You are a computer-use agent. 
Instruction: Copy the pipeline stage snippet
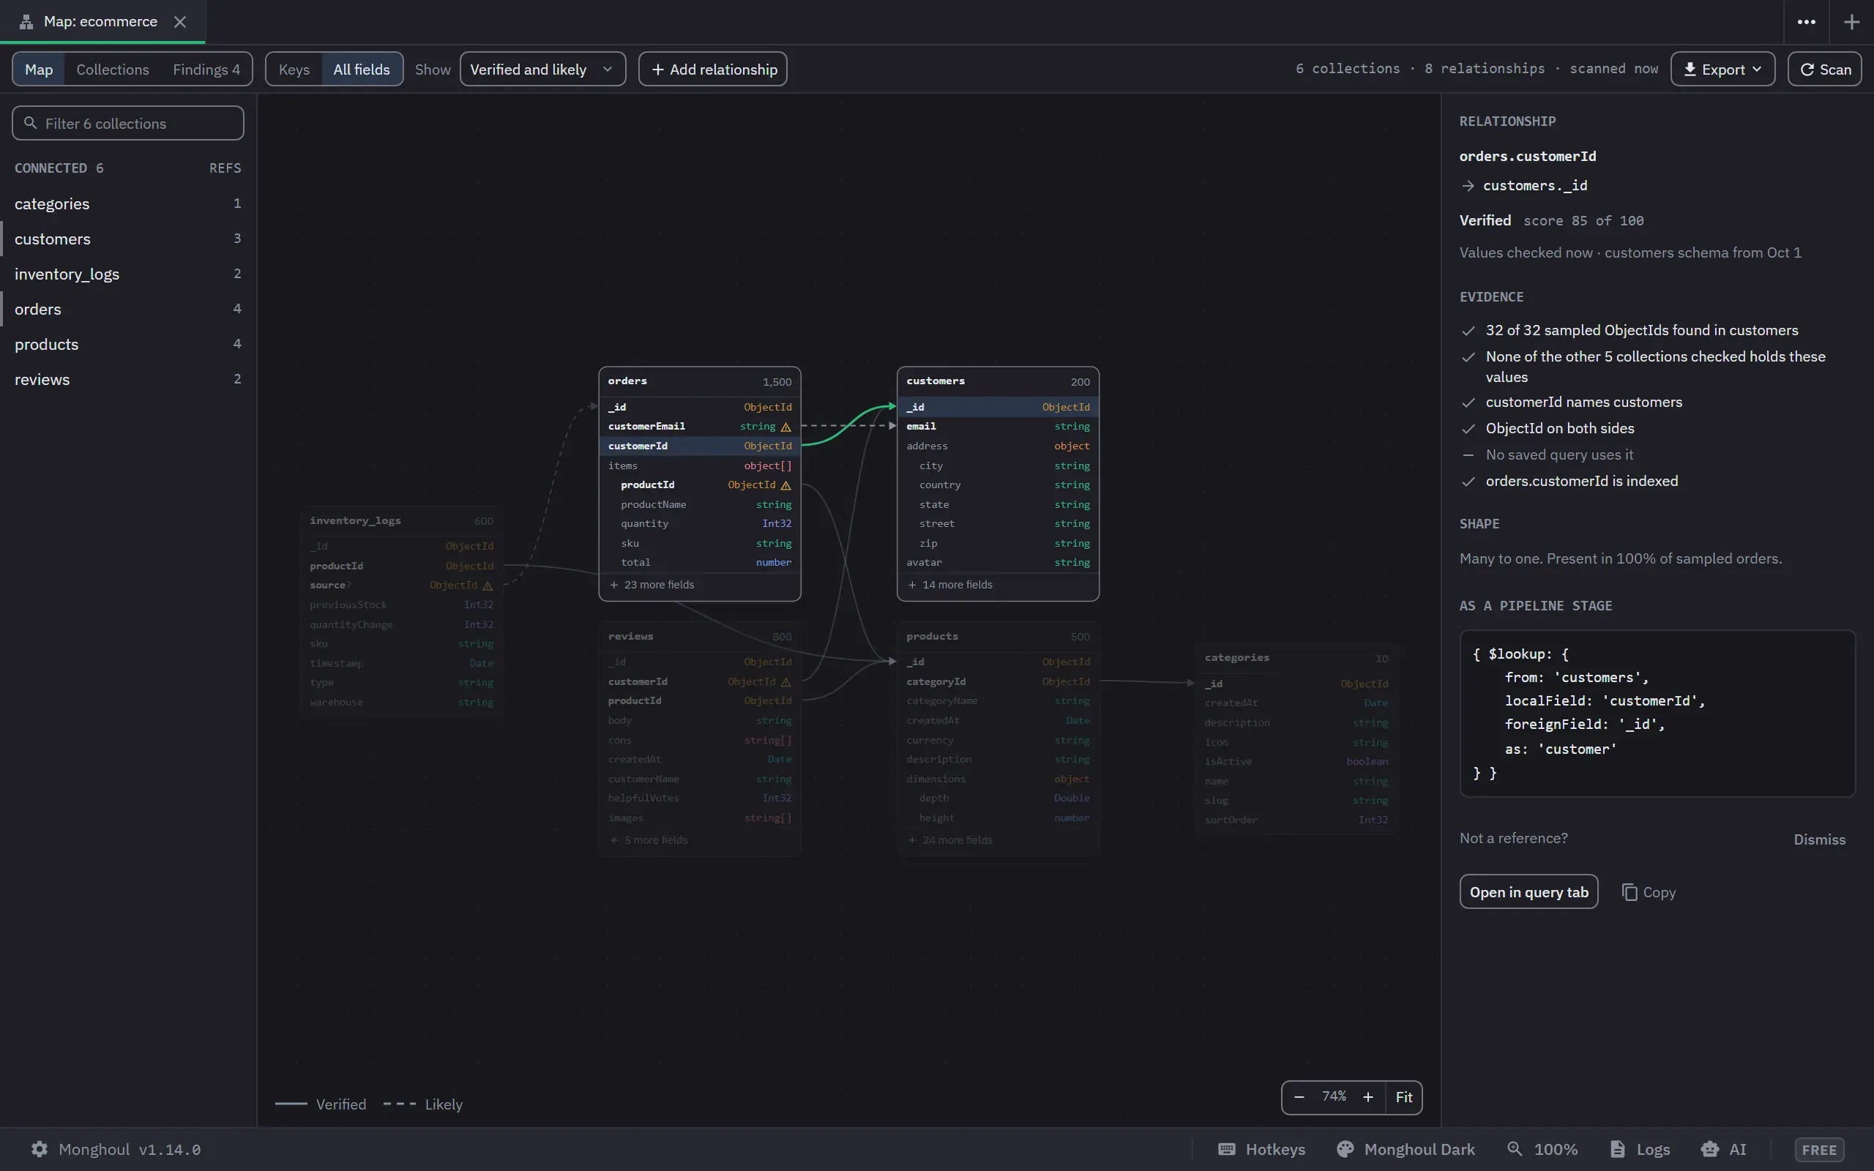click(1649, 892)
